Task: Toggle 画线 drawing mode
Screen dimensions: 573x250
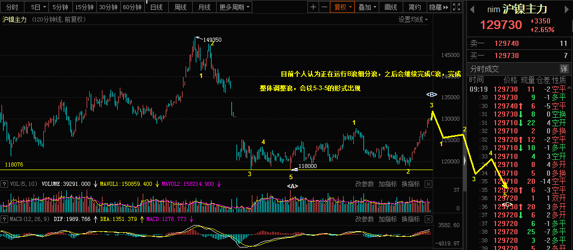Action: click(x=391, y=7)
